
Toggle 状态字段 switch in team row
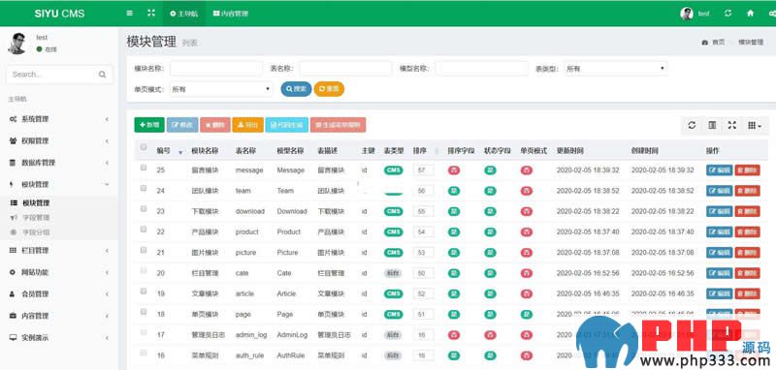coord(490,191)
